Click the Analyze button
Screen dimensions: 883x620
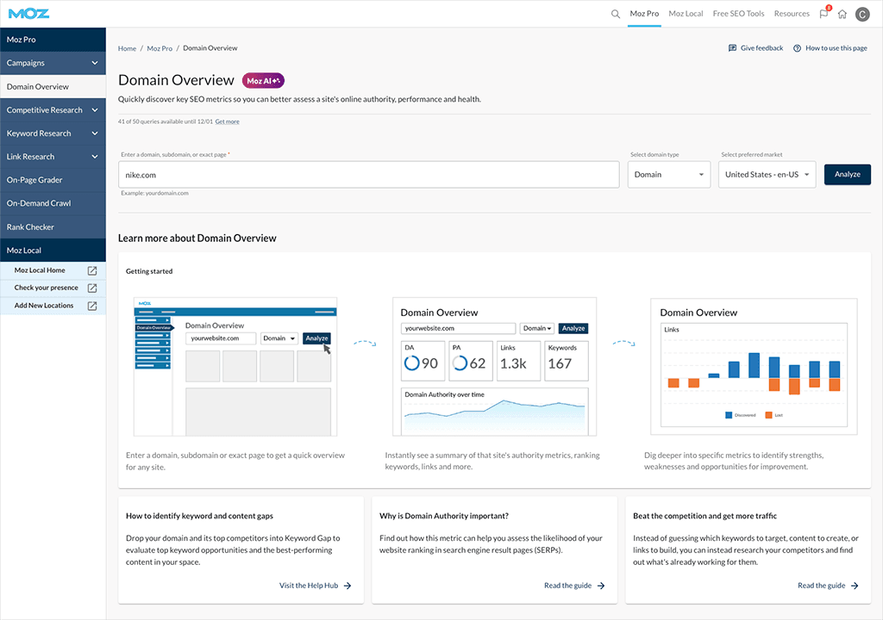coord(847,175)
